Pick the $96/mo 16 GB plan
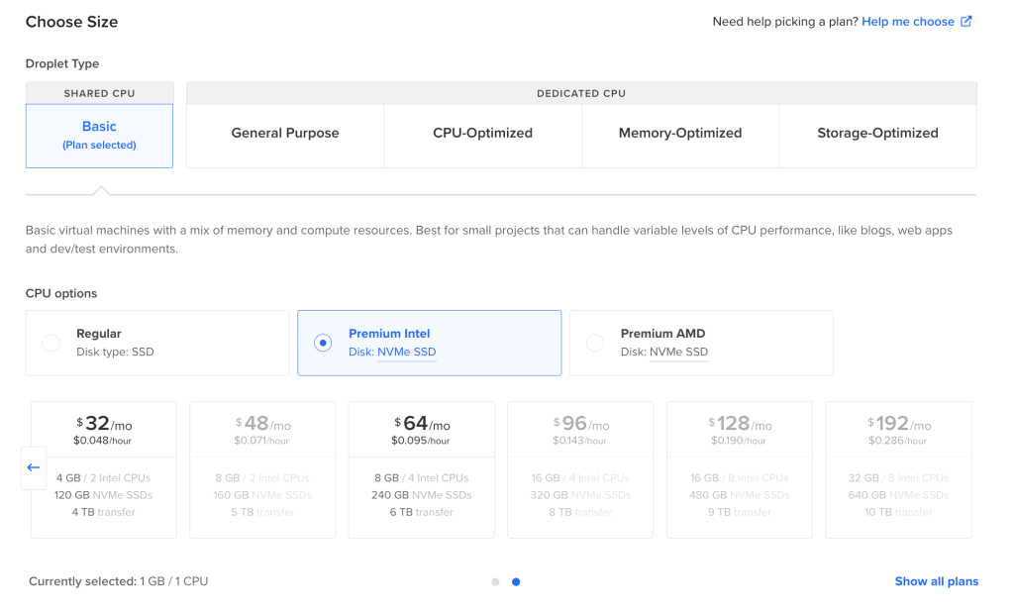This screenshot has width=1014, height=613. coord(580,469)
